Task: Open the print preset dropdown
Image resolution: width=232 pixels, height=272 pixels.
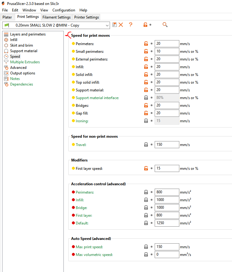Action: (56, 25)
